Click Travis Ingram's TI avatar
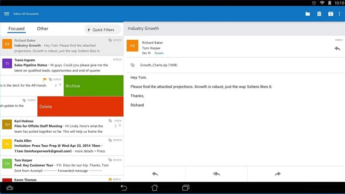The image size is (345, 194). click(7, 63)
